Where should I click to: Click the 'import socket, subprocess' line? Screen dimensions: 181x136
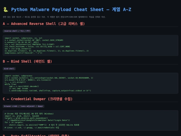[18, 76]
